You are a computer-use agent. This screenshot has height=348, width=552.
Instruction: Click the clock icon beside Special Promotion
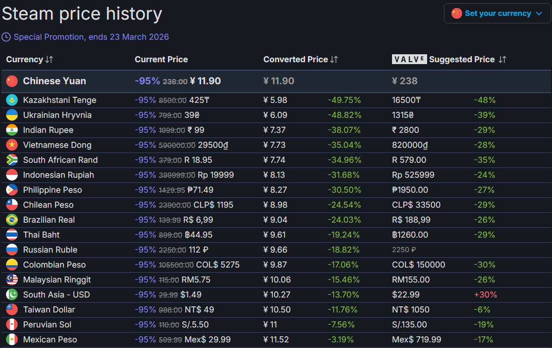(x=6, y=37)
